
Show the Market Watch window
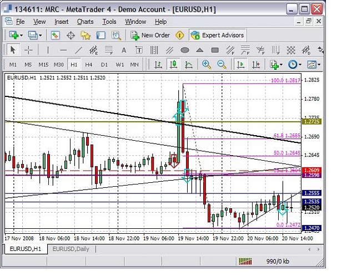click(x=55, y=35)
